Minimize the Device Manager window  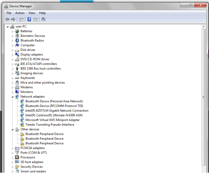pyautogui.click(x=184, y=5)
